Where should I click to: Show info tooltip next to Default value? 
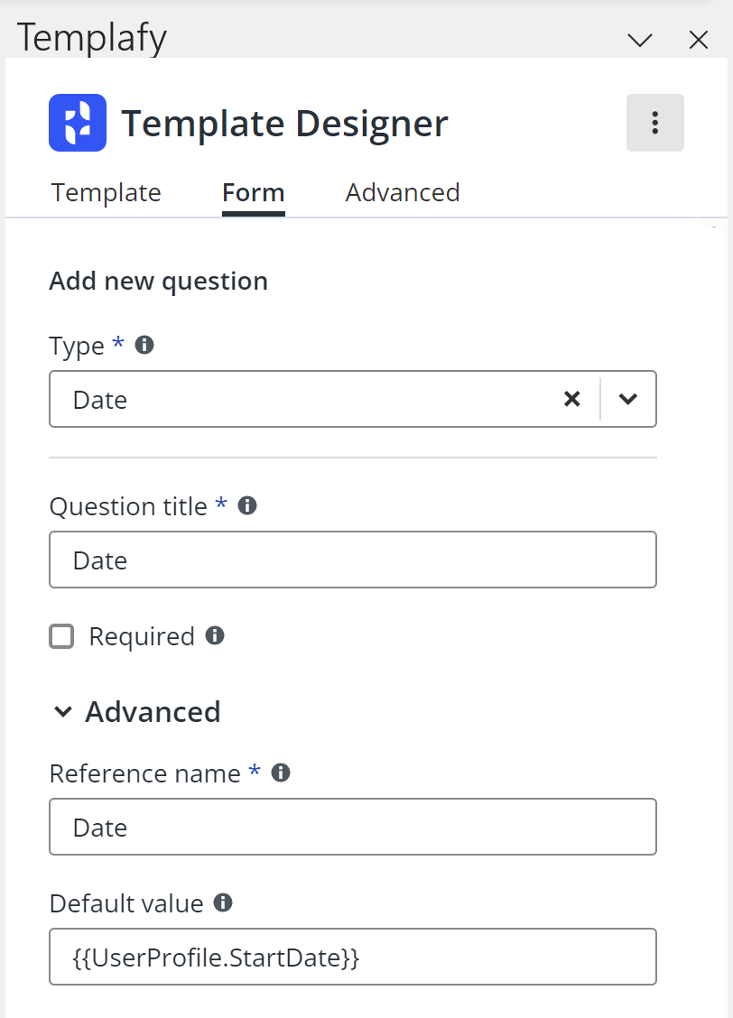click(223, 902)
